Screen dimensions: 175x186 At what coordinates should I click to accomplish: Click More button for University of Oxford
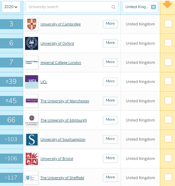[x=110, y=43]
